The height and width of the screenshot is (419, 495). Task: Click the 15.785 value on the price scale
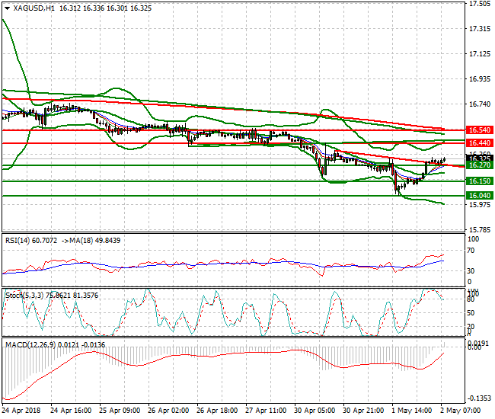[x=479, y=229]
